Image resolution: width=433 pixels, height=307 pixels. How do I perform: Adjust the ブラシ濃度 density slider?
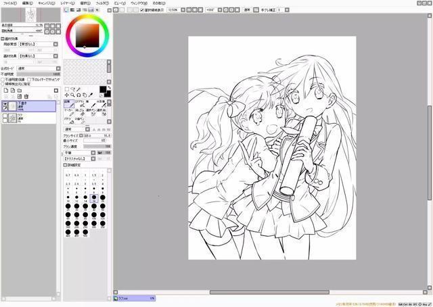[97, 147]
